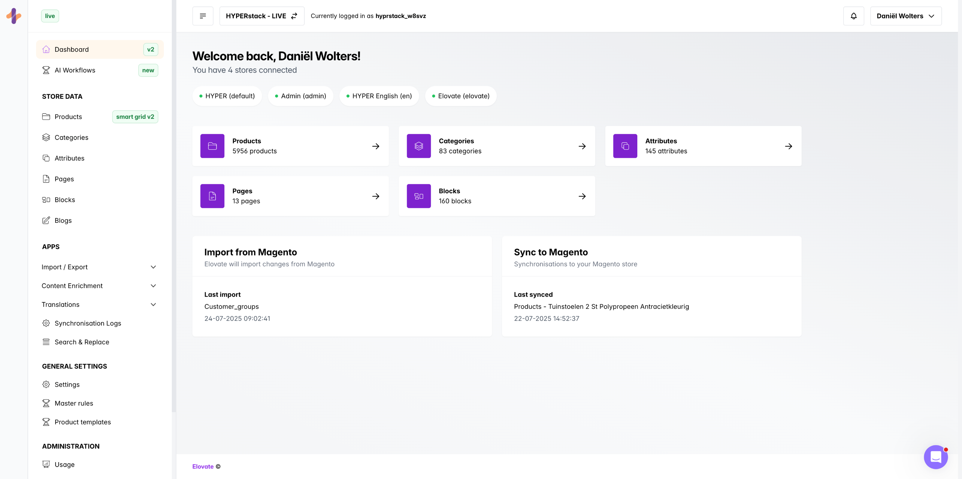Open Master rules in General Settings
Screen dimensions: 962x479
pyautogui.click(x=74, y=403)
